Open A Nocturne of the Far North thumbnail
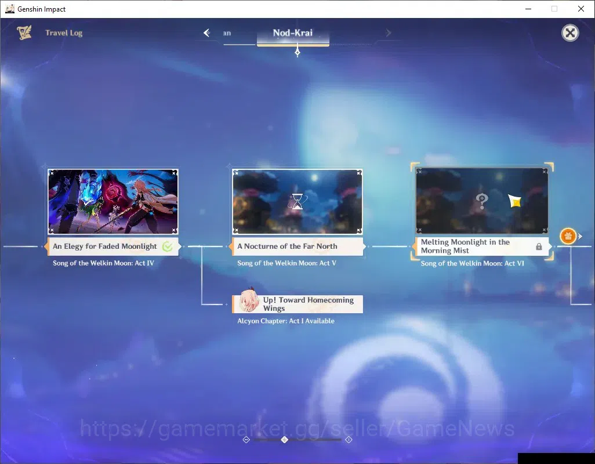 (297, 201)
